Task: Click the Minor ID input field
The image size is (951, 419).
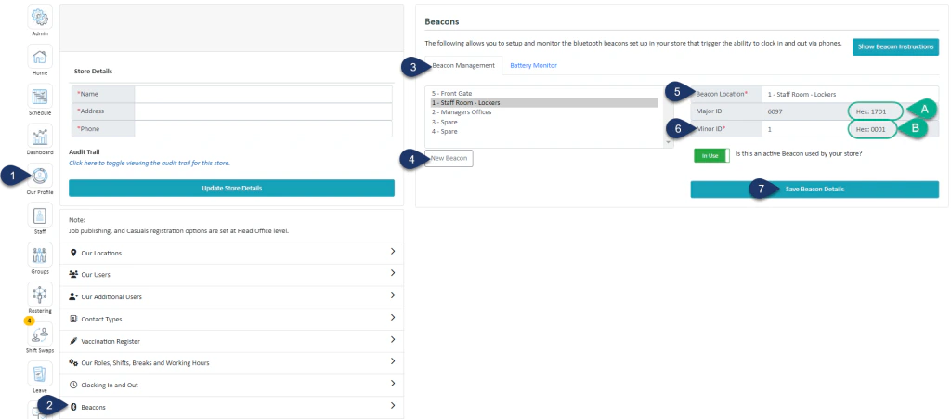Action: pyautogui.click(x=803, y=128)
